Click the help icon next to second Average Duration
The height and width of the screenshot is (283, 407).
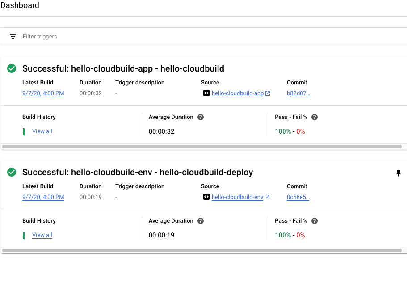coord(201,221)
